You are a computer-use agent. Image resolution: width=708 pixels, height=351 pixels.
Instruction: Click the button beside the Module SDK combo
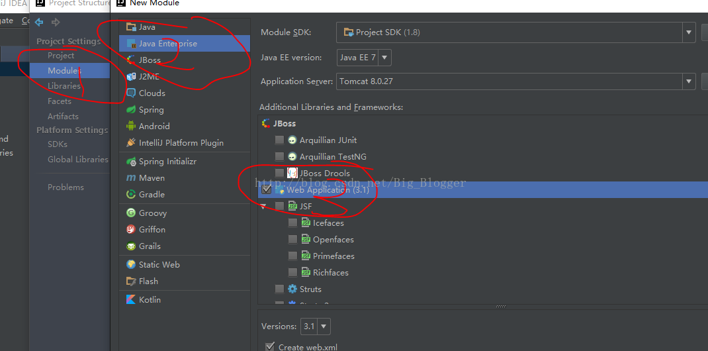(x=705, y=32)
